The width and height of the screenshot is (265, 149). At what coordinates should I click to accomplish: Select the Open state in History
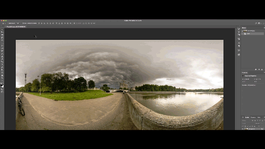tap(249, 34)
